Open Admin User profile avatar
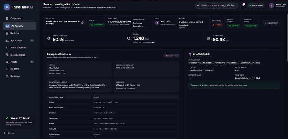Image resolution: width=288 pixels, height=139 pixels. coord(272,5)
